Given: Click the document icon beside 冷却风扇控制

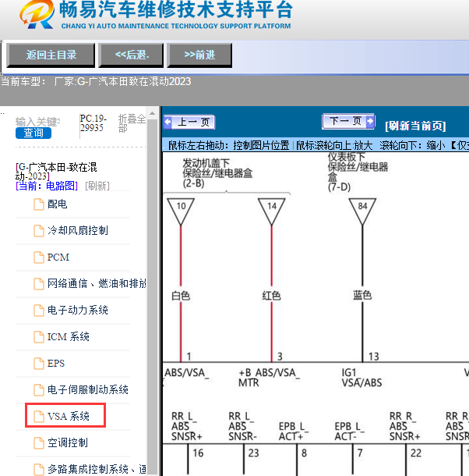Looking at the screenshot, I should 39,231.
